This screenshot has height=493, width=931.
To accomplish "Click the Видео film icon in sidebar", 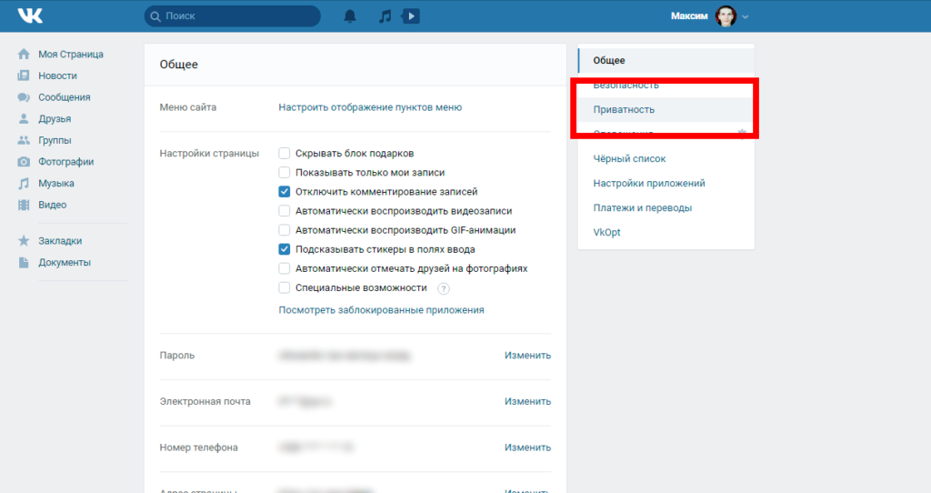I will (x=24, y=205).
